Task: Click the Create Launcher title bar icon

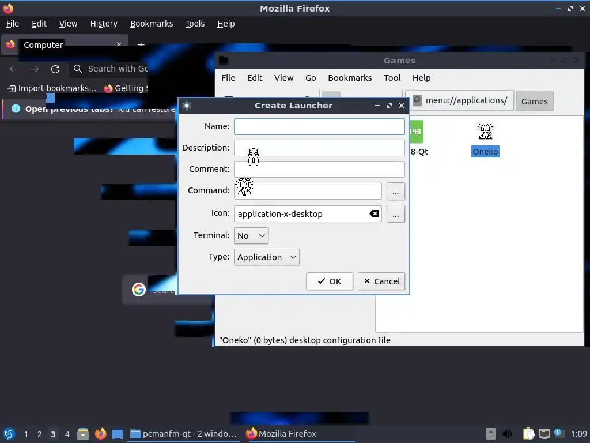Action: [187, 106]
